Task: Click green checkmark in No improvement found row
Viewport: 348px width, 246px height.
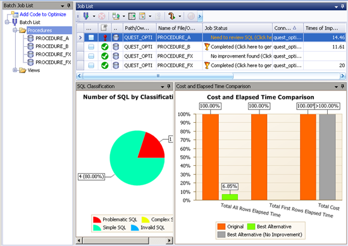Action: (x=105, y=56)
